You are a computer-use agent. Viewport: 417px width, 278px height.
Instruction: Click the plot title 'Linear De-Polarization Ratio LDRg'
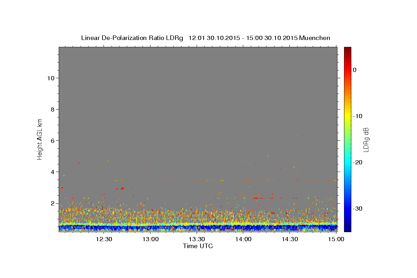tap(132, 38)
